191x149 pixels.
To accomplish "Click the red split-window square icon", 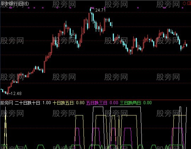I will (x=189, y=4).
